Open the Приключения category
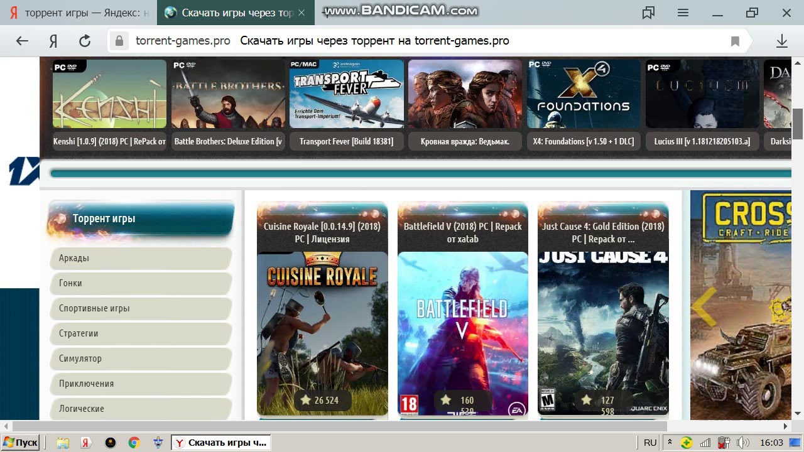 [141, 384]
